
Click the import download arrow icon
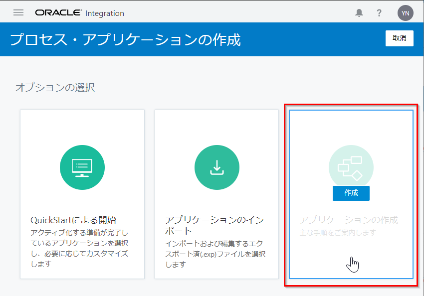pos(216,167)
